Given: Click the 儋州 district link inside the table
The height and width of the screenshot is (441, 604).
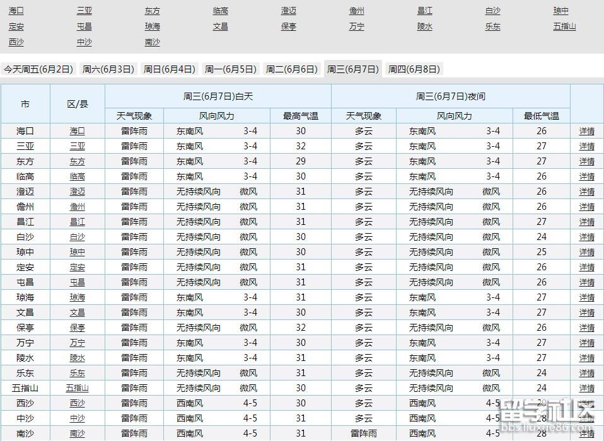Looking at the screenshot, I should tap(77, 206).
